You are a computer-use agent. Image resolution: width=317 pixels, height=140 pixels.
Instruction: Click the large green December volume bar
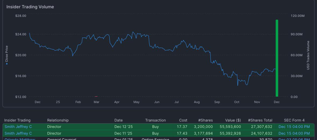277,58
